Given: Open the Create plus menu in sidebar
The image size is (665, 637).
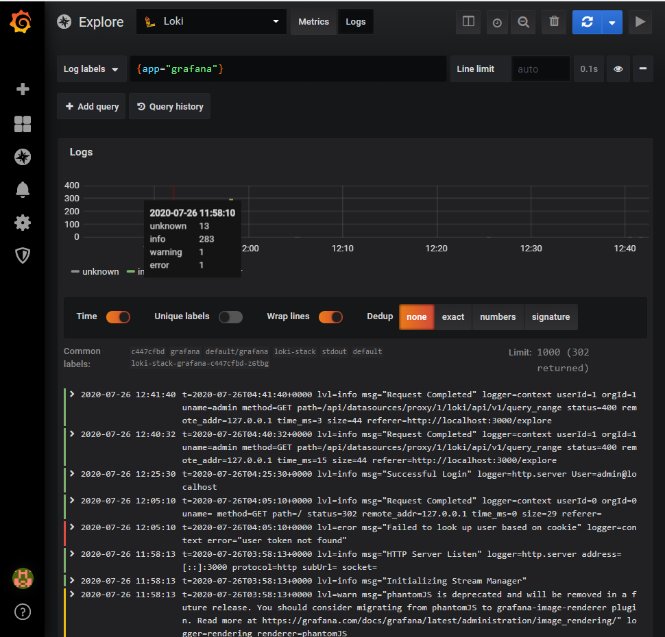Looking at the screenshot, I should click(x=23, y=89).
